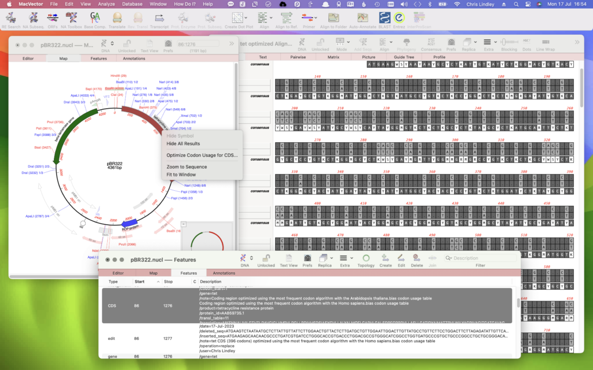Click the Delete feature icon
Viewport: 593px width, 370px height.
click(x=417, y=261)
